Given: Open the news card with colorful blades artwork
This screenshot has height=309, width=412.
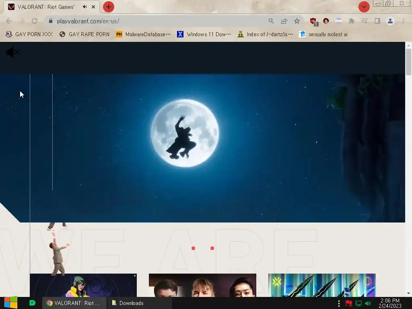Looking at the screenshot, I should [x=322, y=285].
